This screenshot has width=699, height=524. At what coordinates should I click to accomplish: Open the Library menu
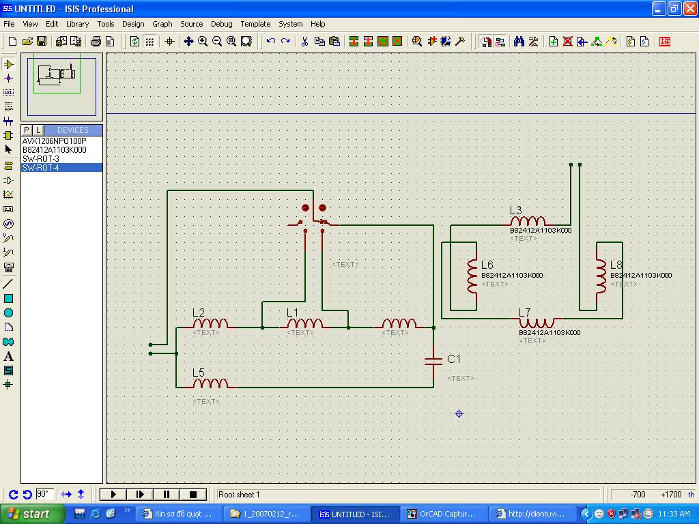(77, 24)
